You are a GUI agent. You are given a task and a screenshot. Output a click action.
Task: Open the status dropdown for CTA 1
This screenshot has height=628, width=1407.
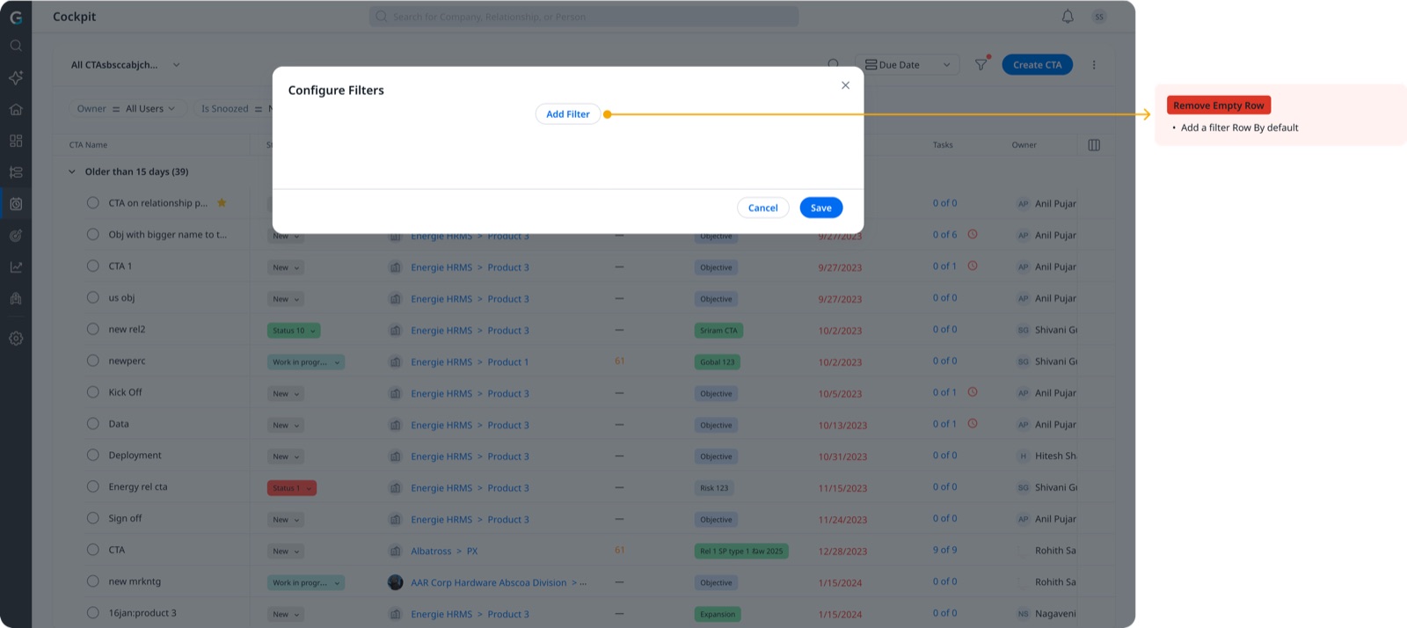coord(286,267)
